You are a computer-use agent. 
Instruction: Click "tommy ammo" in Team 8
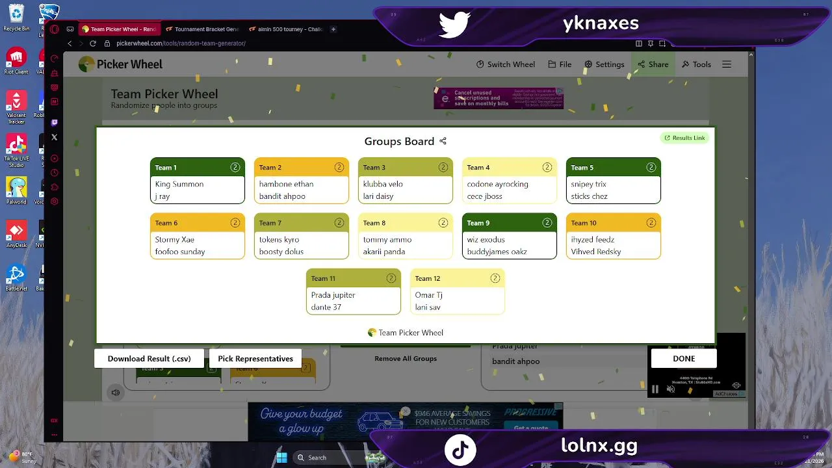pos(387,240)
